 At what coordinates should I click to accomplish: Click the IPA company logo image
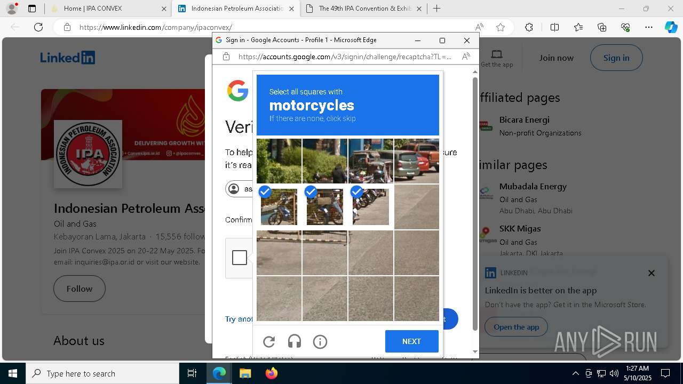(x=88, y=154)
